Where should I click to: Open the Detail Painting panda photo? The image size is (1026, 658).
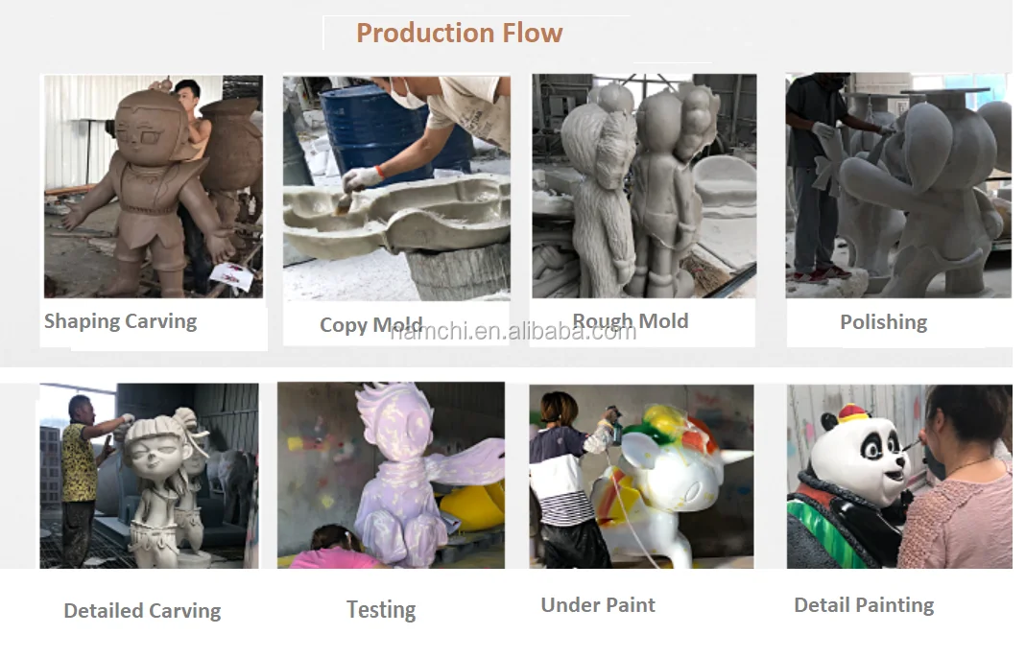pos(899,476)
